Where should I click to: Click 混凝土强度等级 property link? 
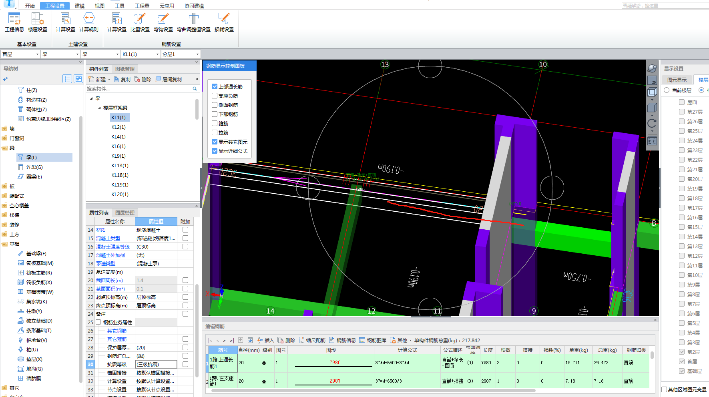coord(113,247)
